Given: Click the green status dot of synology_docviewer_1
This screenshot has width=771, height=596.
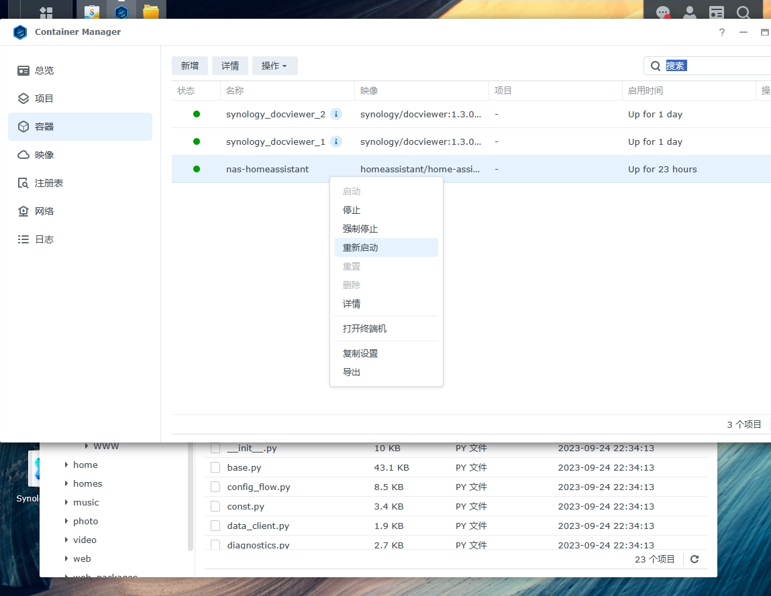Looking at the screenshot, I should tap(197, 141).
